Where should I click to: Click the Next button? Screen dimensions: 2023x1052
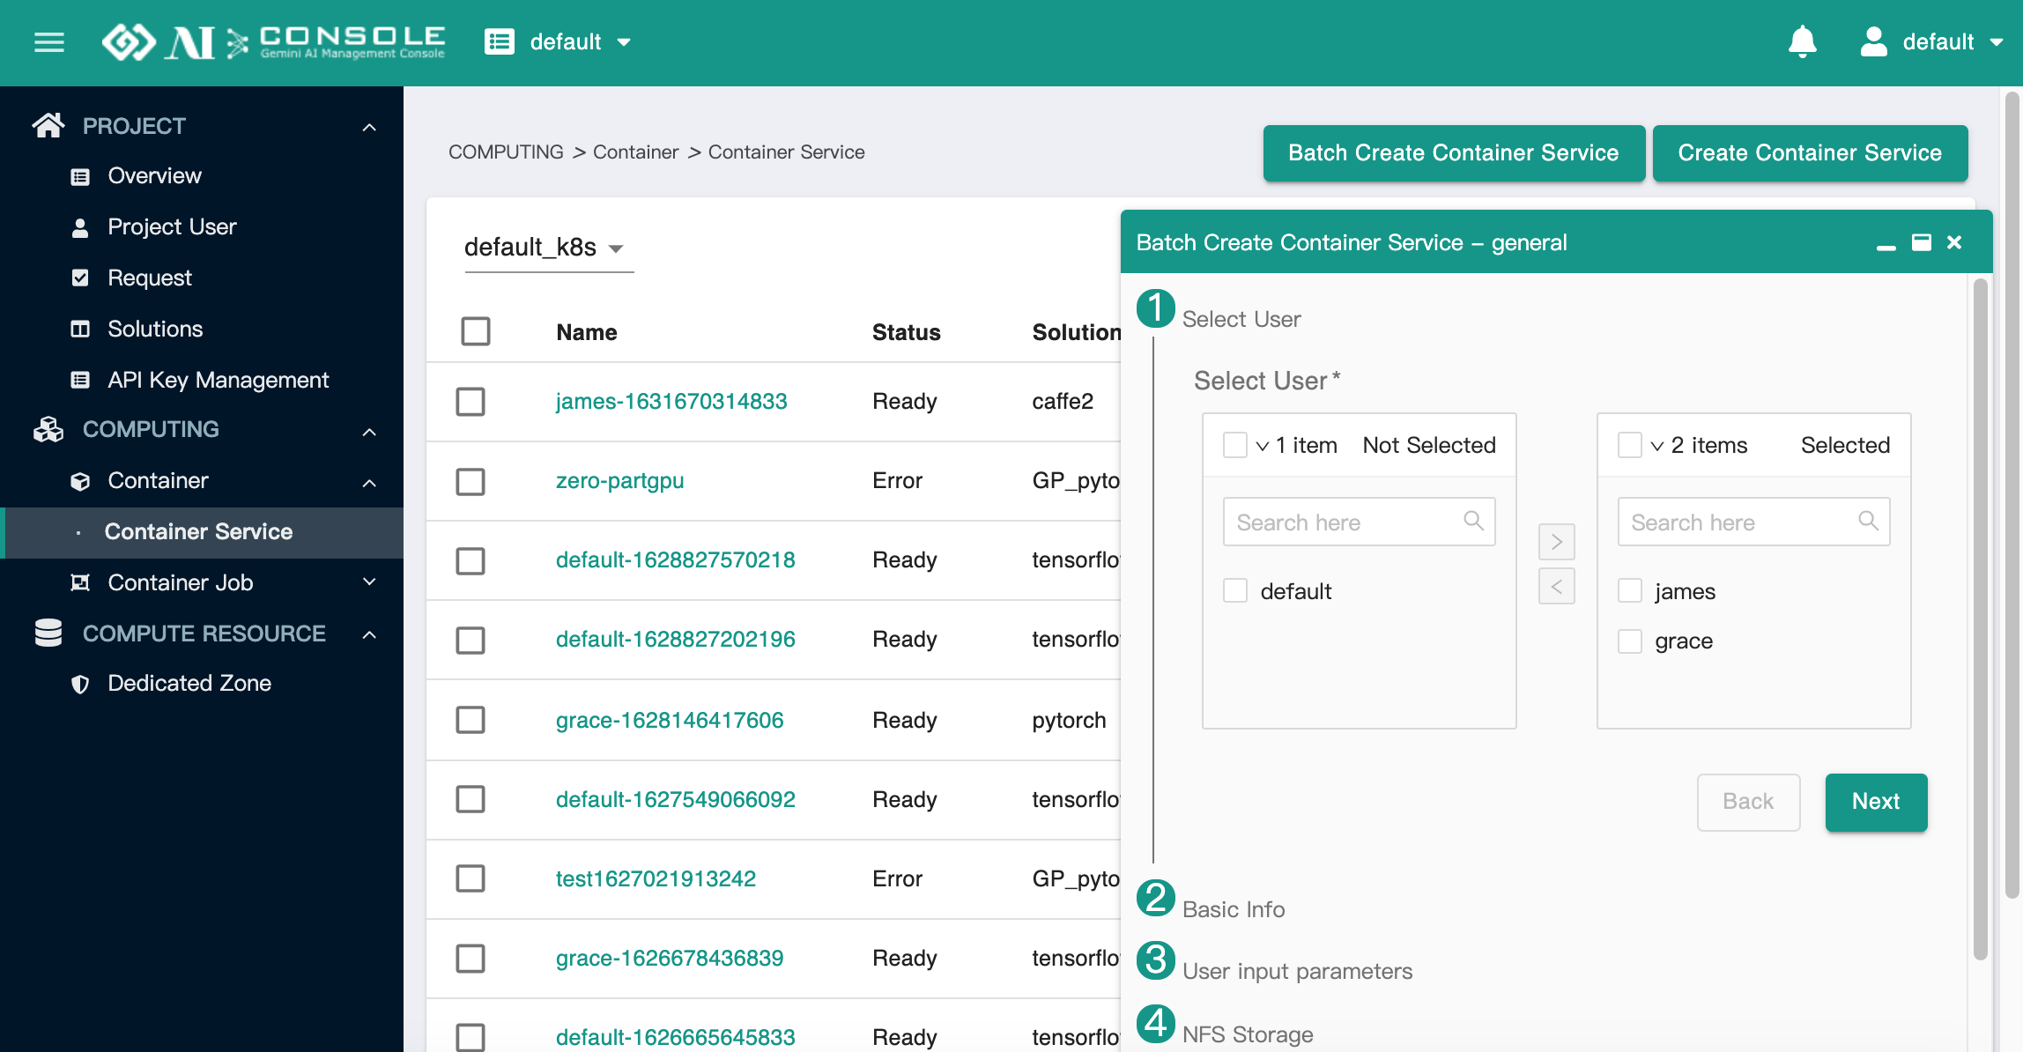coord(1876,802)
